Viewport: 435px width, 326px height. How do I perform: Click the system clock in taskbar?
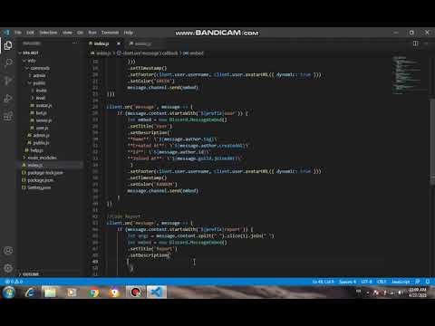(x=418, y=292)
